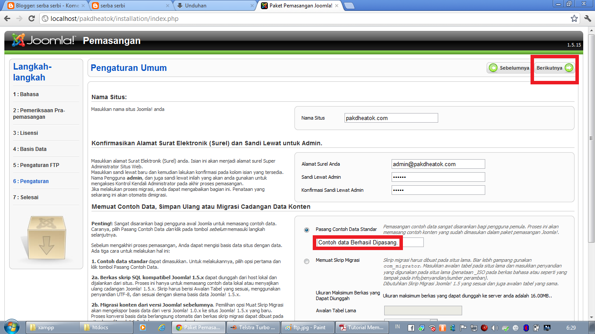Image resolution: width=595 pixels, height=334 pixels.
Task: Select Memuat Skrip Migrasi radio button
Action: tap(307, 261)
